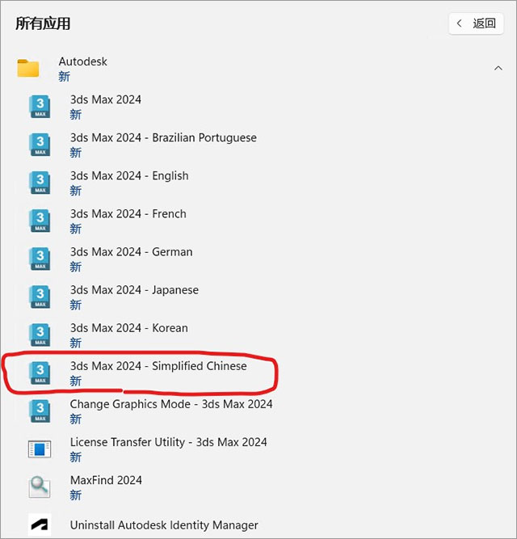Click the 3ds Max 2024 French icon
This screenshot has width=517, height=539.
(x=40, y=221)
